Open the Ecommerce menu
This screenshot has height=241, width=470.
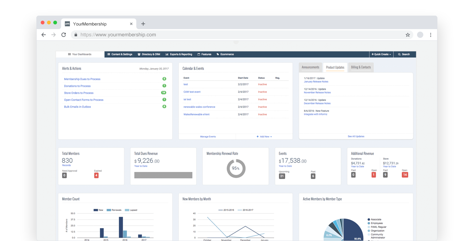(x=225, y=54)
